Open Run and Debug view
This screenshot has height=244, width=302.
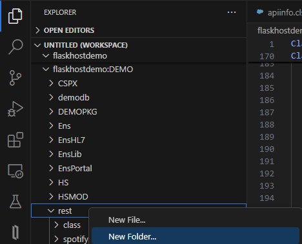tap(15, 109)
